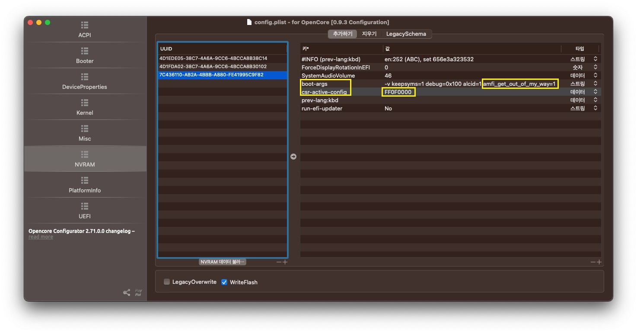Open the ACPI section in sidebar
Image resolution: width=637 pixels, height=333 pixels.
tap(85, 29)
